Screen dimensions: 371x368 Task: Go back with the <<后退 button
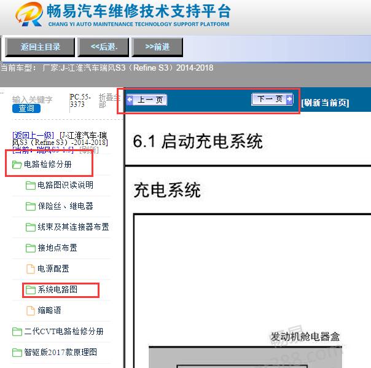pyautogui.click(x=103, y=47)
